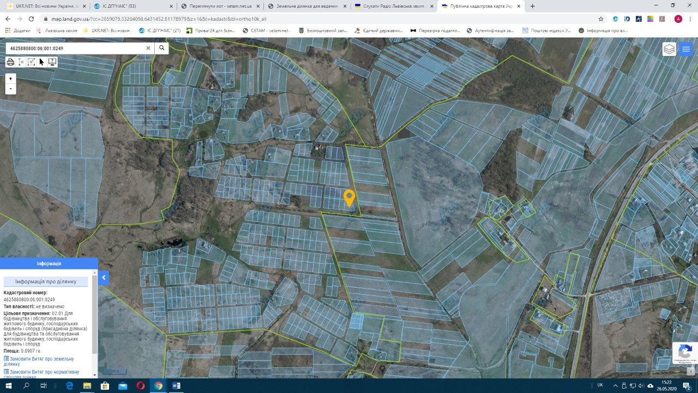Switch to Переглянути лот setam.net.ua tab
Screen dimensions: 698x393
pyautogui.click(x=219, y=6)
